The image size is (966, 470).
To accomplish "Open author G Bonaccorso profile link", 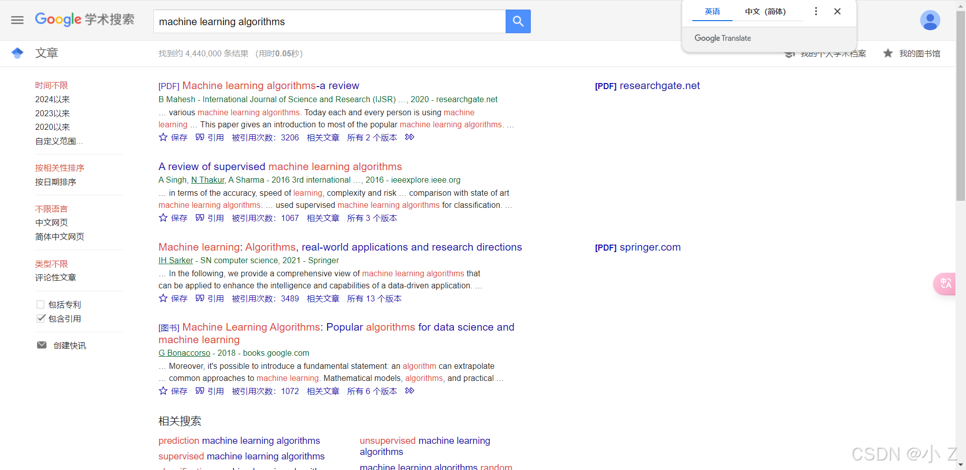I will click(184, 353).
